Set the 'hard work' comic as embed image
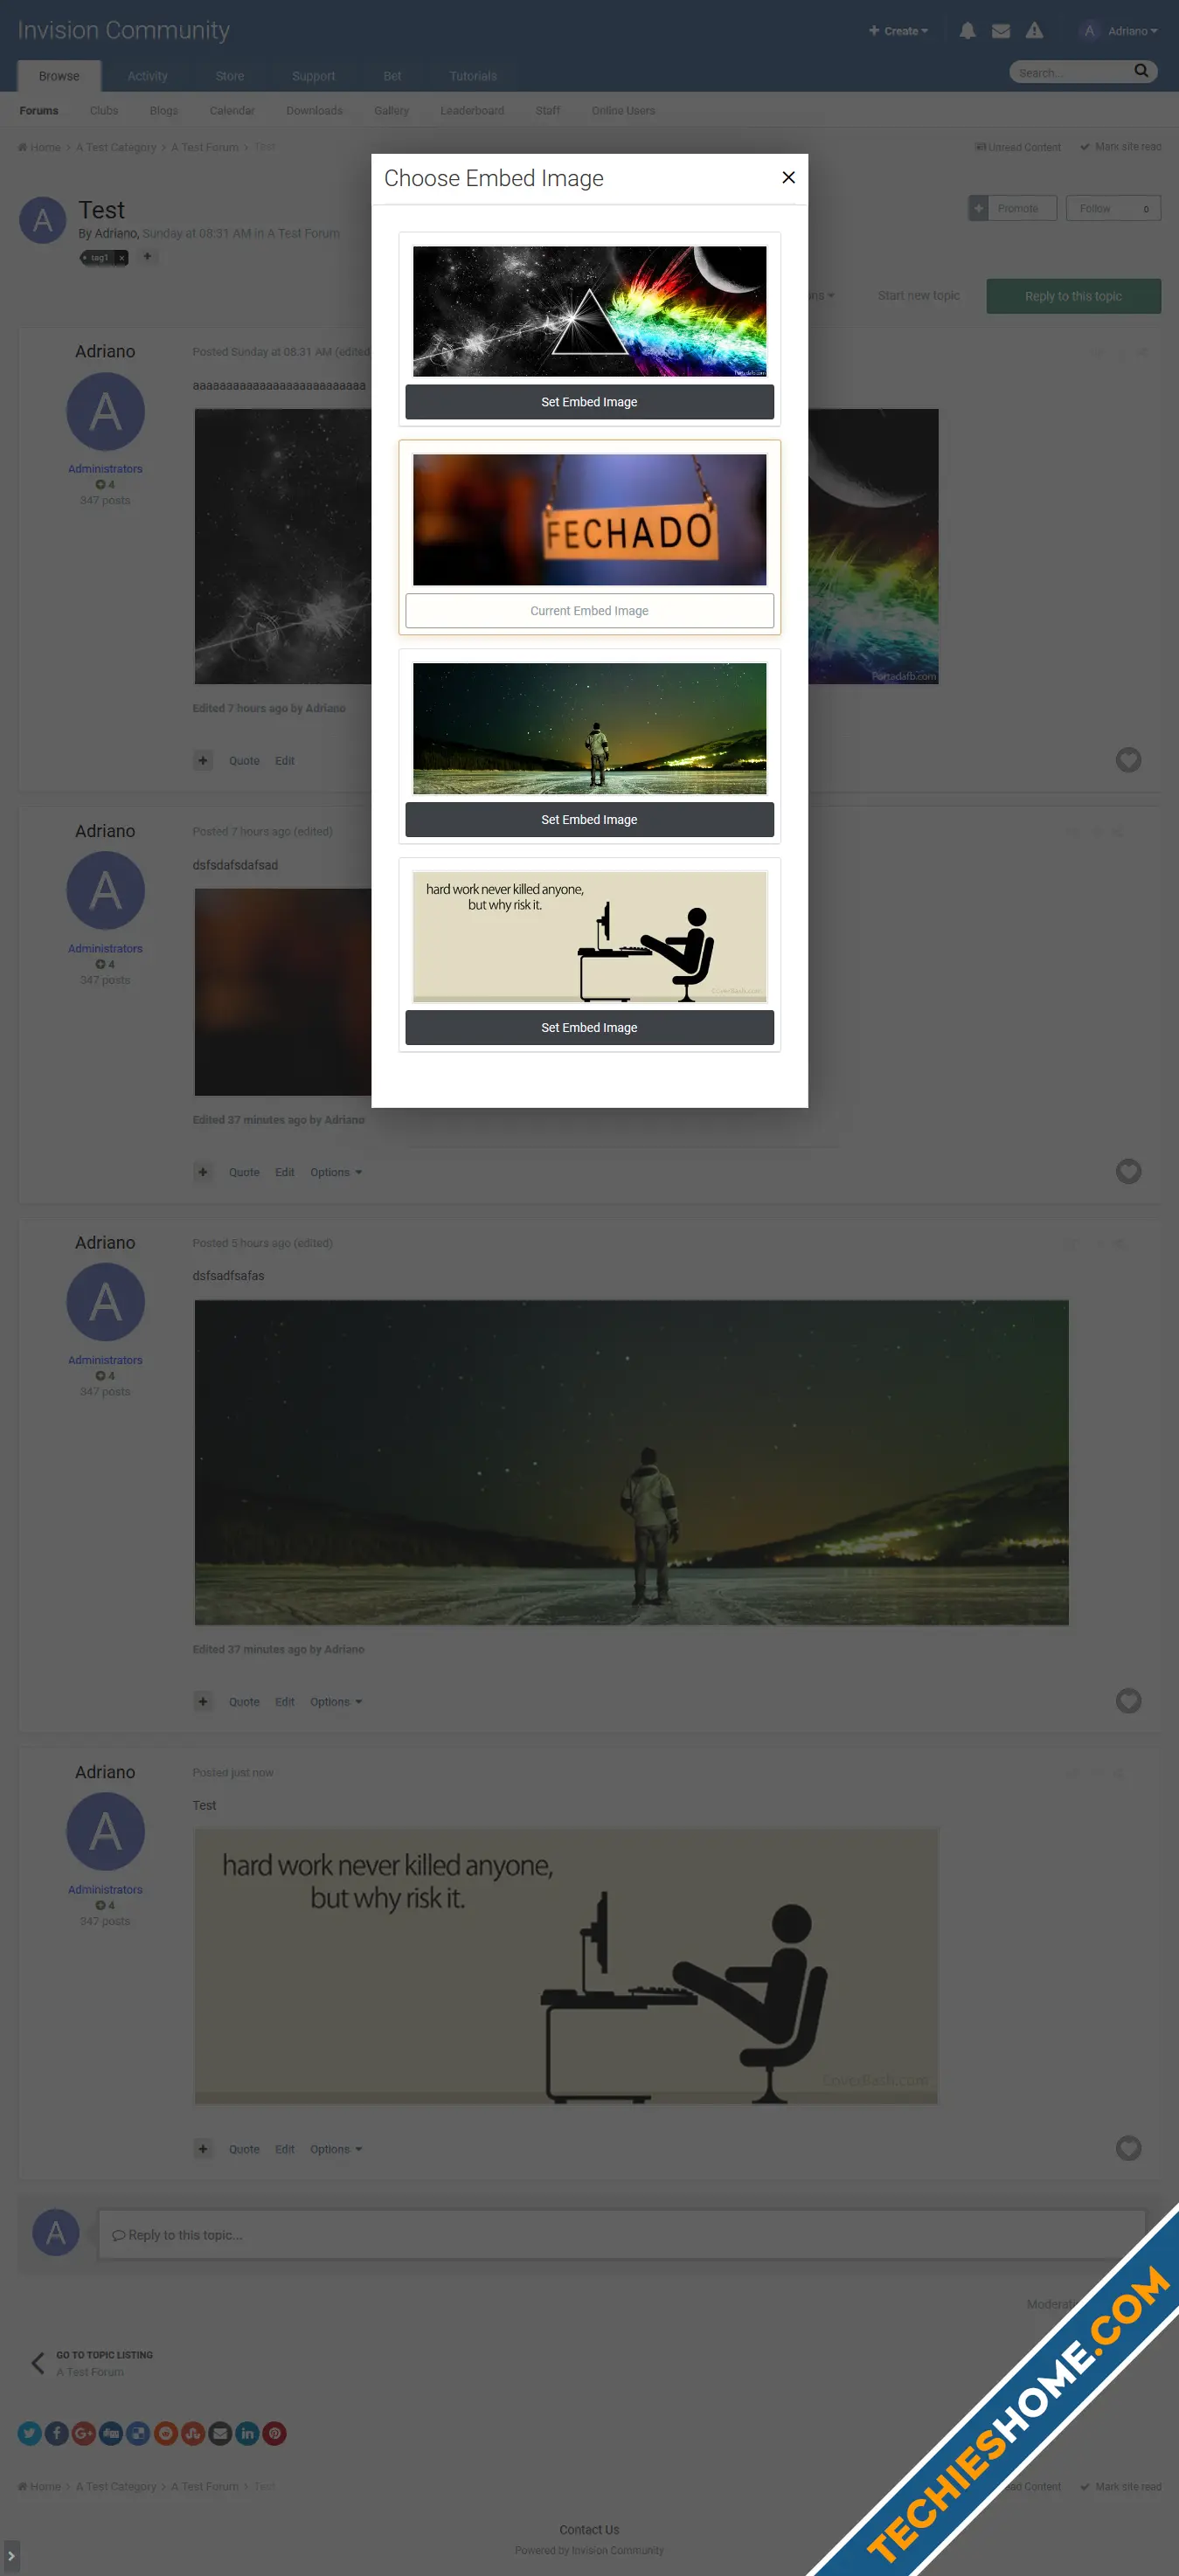1179x2576 pixels. point(589,1028)
